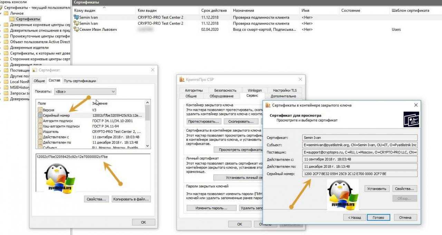This screenshot has width=442, height=235.
Task: Click the Доверенные издатели folder icon
Action: [x=6, y=48]
